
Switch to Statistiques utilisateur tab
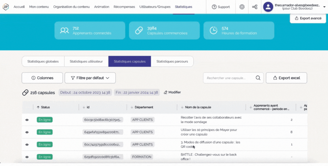tap(86, 61)
